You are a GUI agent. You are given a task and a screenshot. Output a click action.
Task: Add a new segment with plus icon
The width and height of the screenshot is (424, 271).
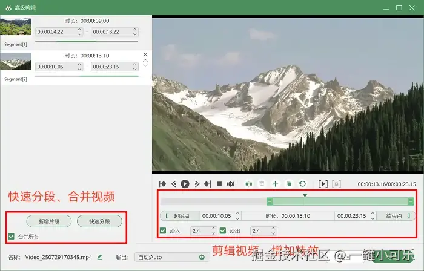pos(275,184)
